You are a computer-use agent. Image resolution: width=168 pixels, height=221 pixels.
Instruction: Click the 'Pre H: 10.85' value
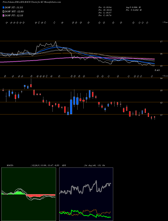(x=105, y=10)
